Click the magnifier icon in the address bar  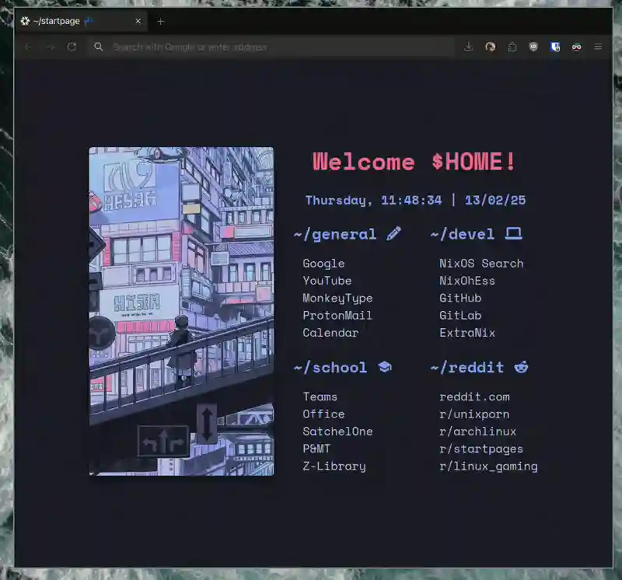point(99,47)
